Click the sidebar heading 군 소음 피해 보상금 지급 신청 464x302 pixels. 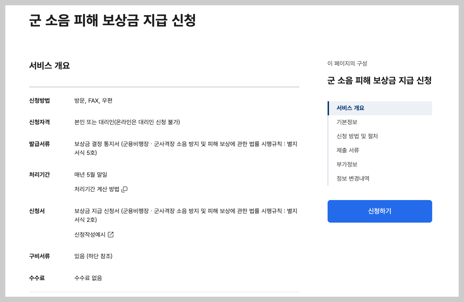(380, 81)
